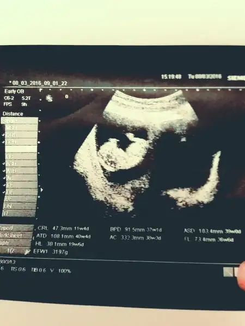Select the TL measurement button
This screenshot has width=245, height=326.
click(19, 214)
